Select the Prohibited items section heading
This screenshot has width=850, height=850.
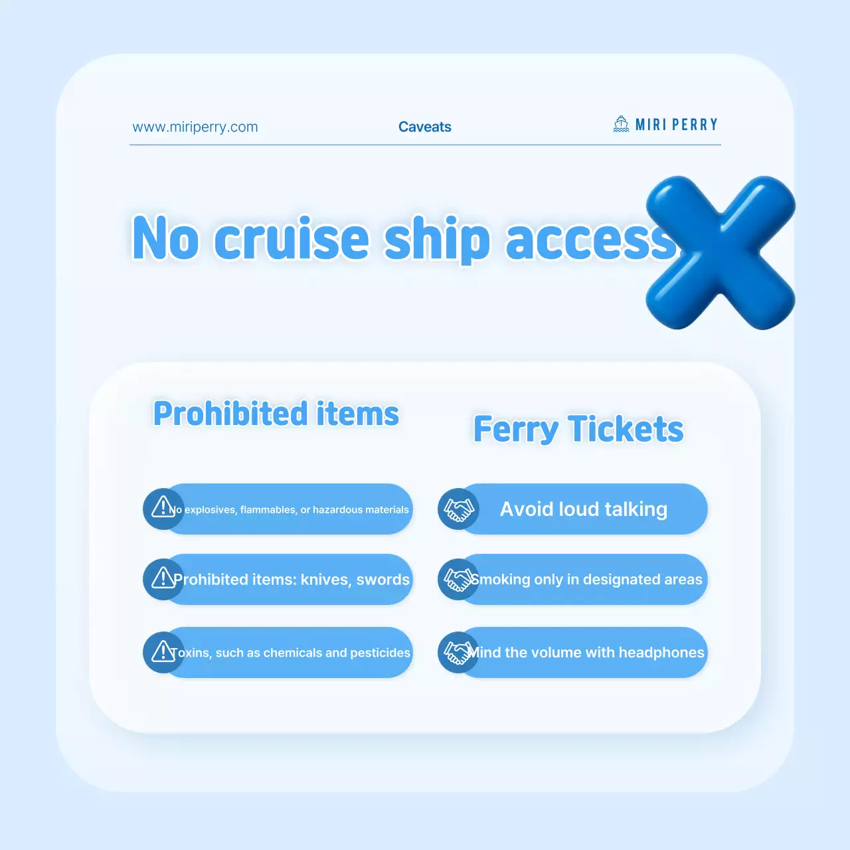tap(276, 414)
